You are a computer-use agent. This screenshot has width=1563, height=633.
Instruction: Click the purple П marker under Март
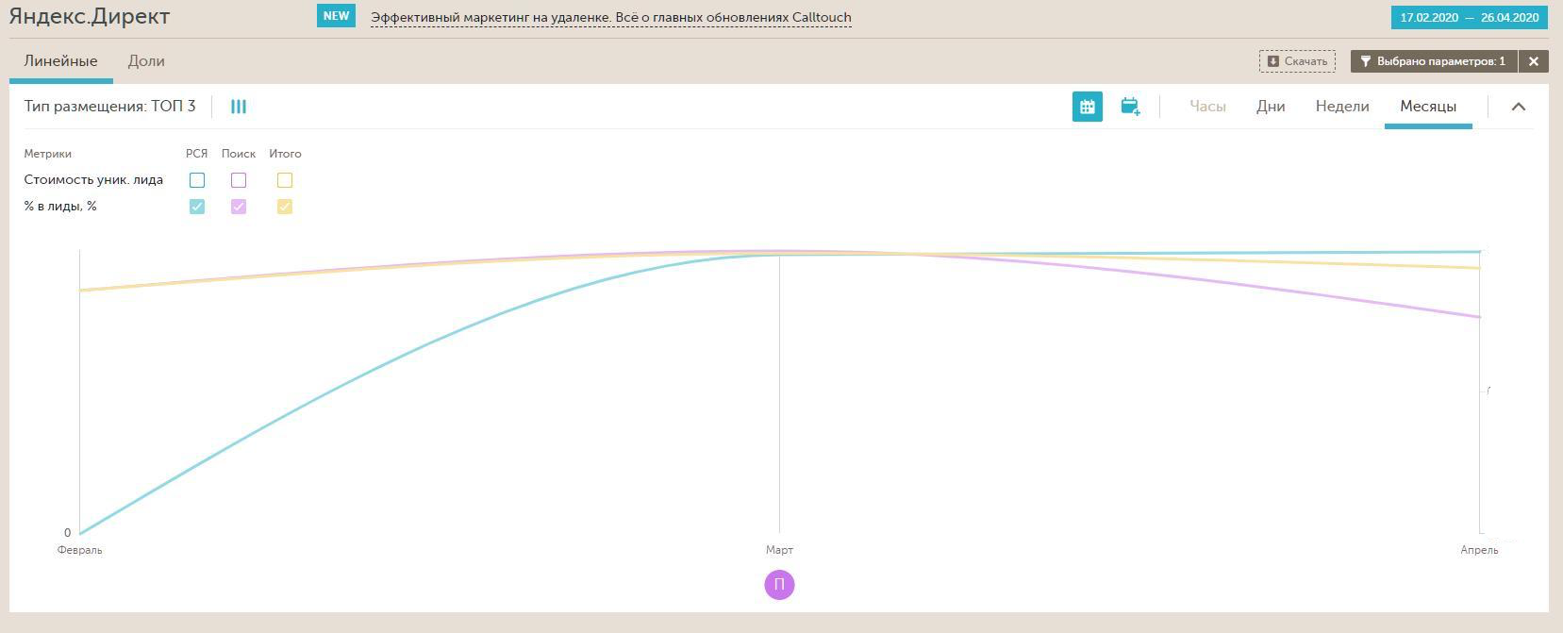coord(779,585)
